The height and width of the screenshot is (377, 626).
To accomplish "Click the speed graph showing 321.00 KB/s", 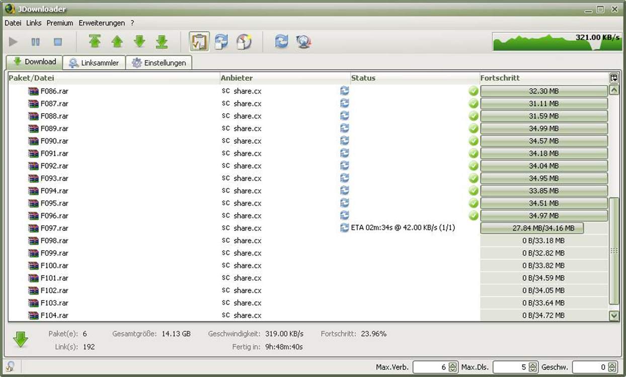I will click(557, 42).
